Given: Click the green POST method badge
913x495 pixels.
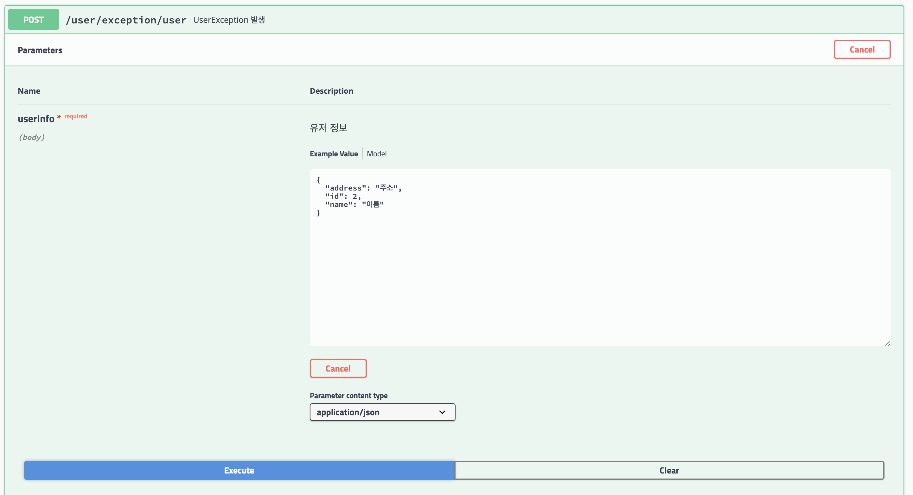Looking at the screenshot, I should click(33, 20).
